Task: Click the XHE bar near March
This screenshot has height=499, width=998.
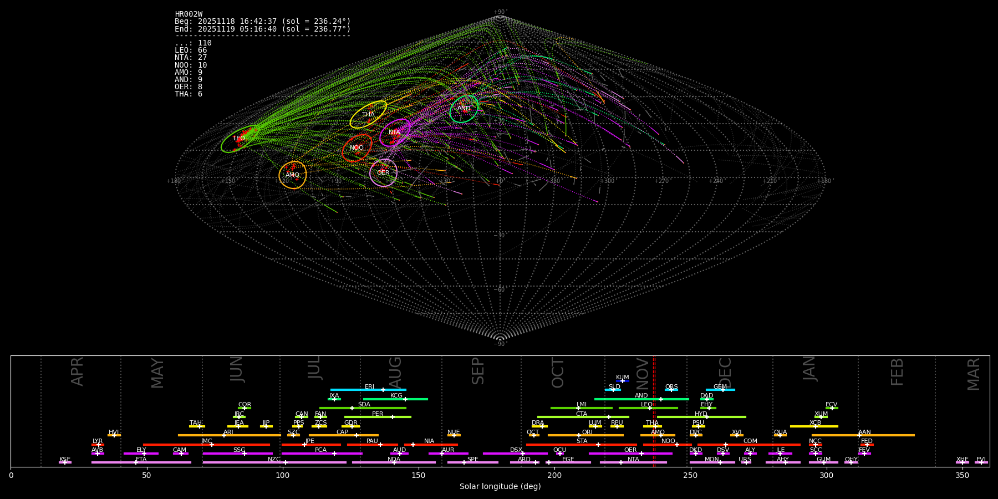Action: 963,462
